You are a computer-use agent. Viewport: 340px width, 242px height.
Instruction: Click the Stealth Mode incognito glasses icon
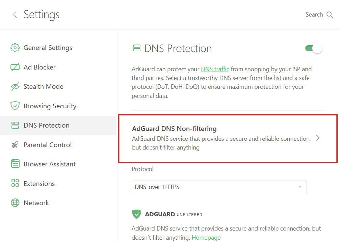15,86
